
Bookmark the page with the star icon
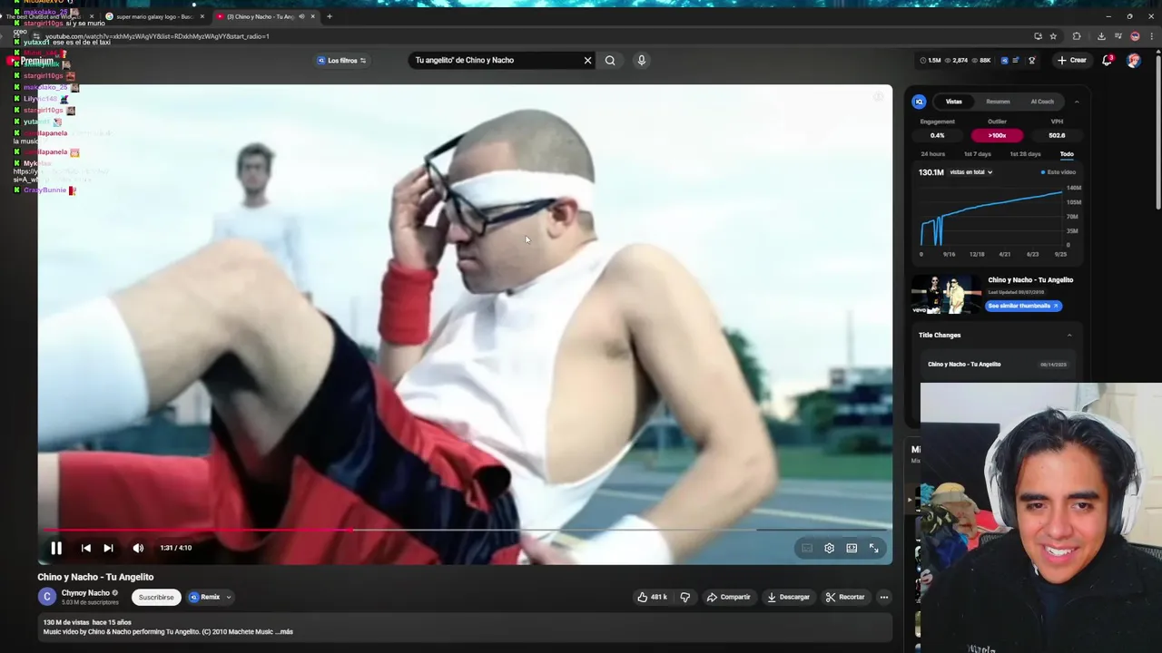1053,36
